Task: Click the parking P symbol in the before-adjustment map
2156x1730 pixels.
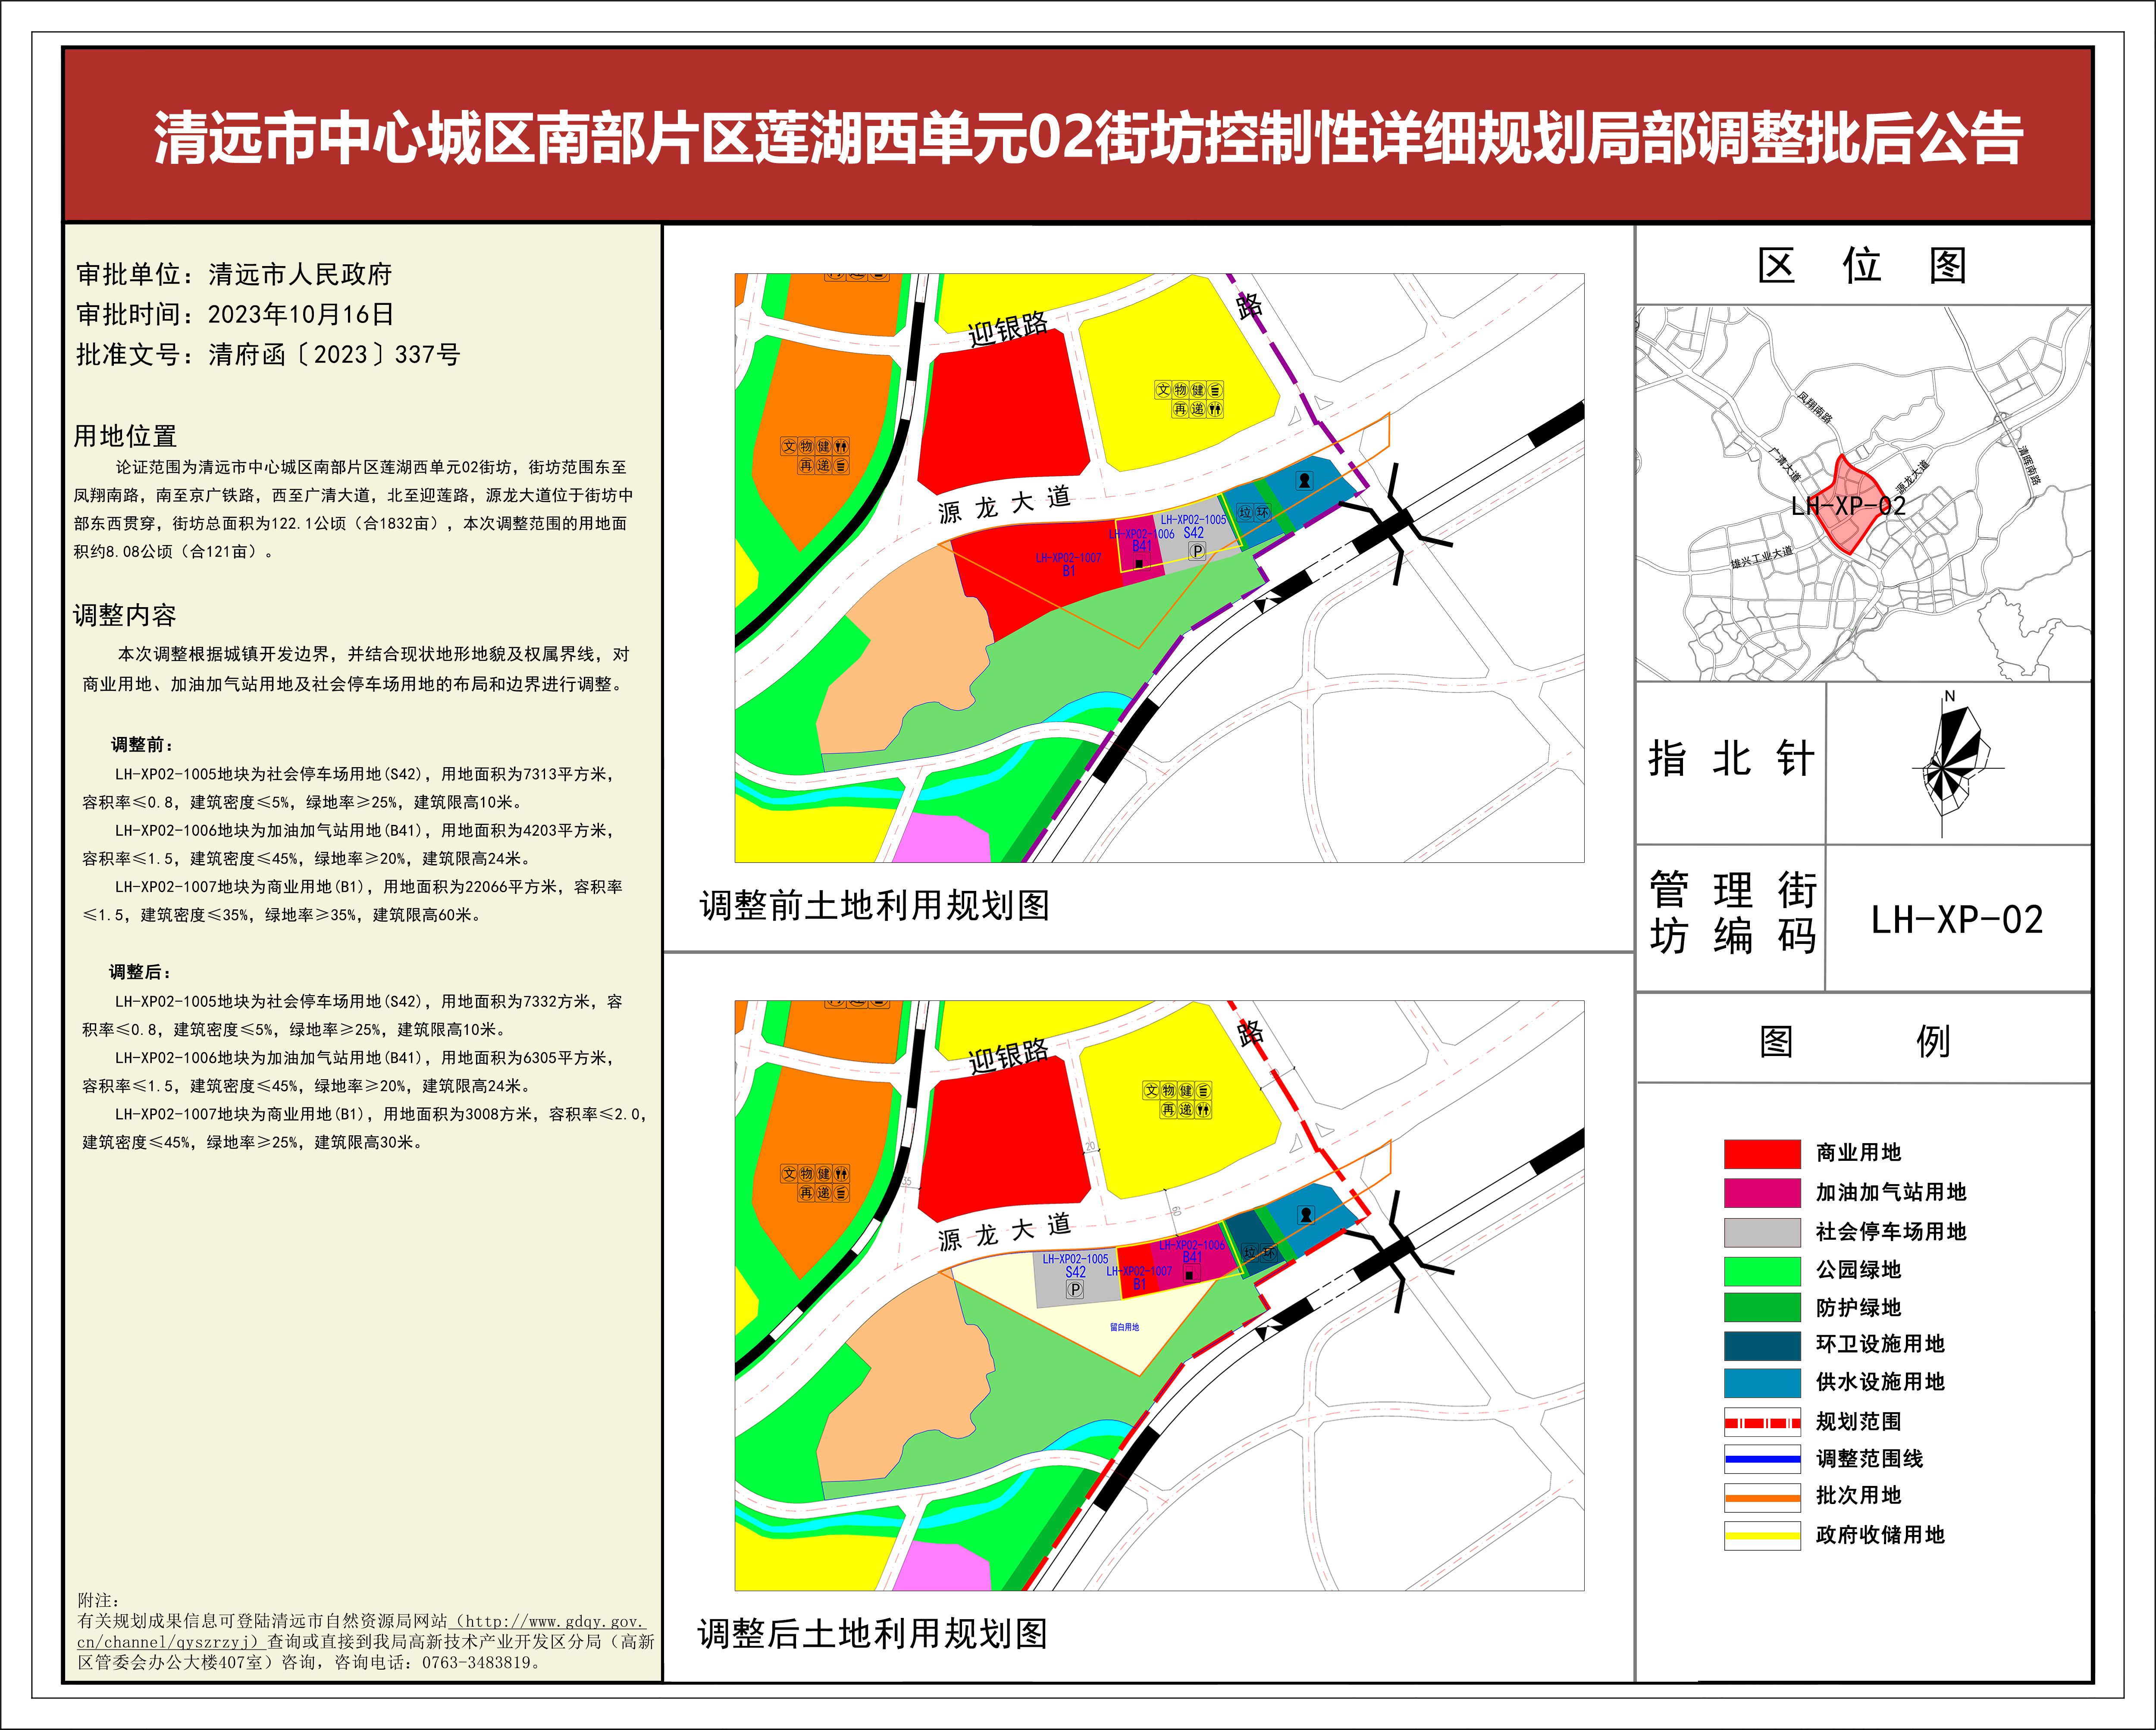Action: [x=1196, y=551]
